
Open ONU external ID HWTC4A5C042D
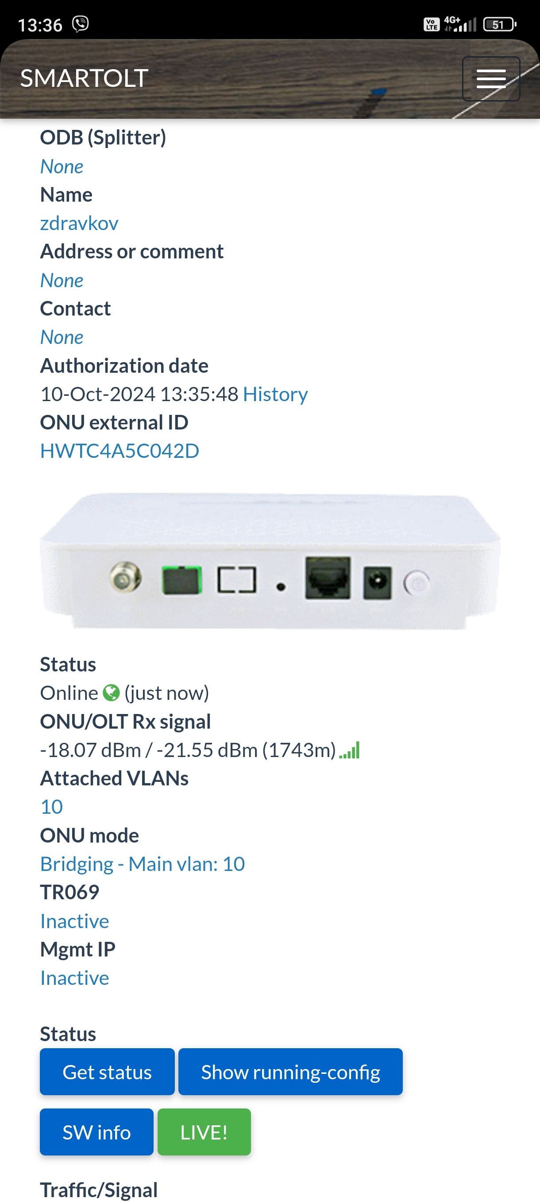tap(120, 451)
